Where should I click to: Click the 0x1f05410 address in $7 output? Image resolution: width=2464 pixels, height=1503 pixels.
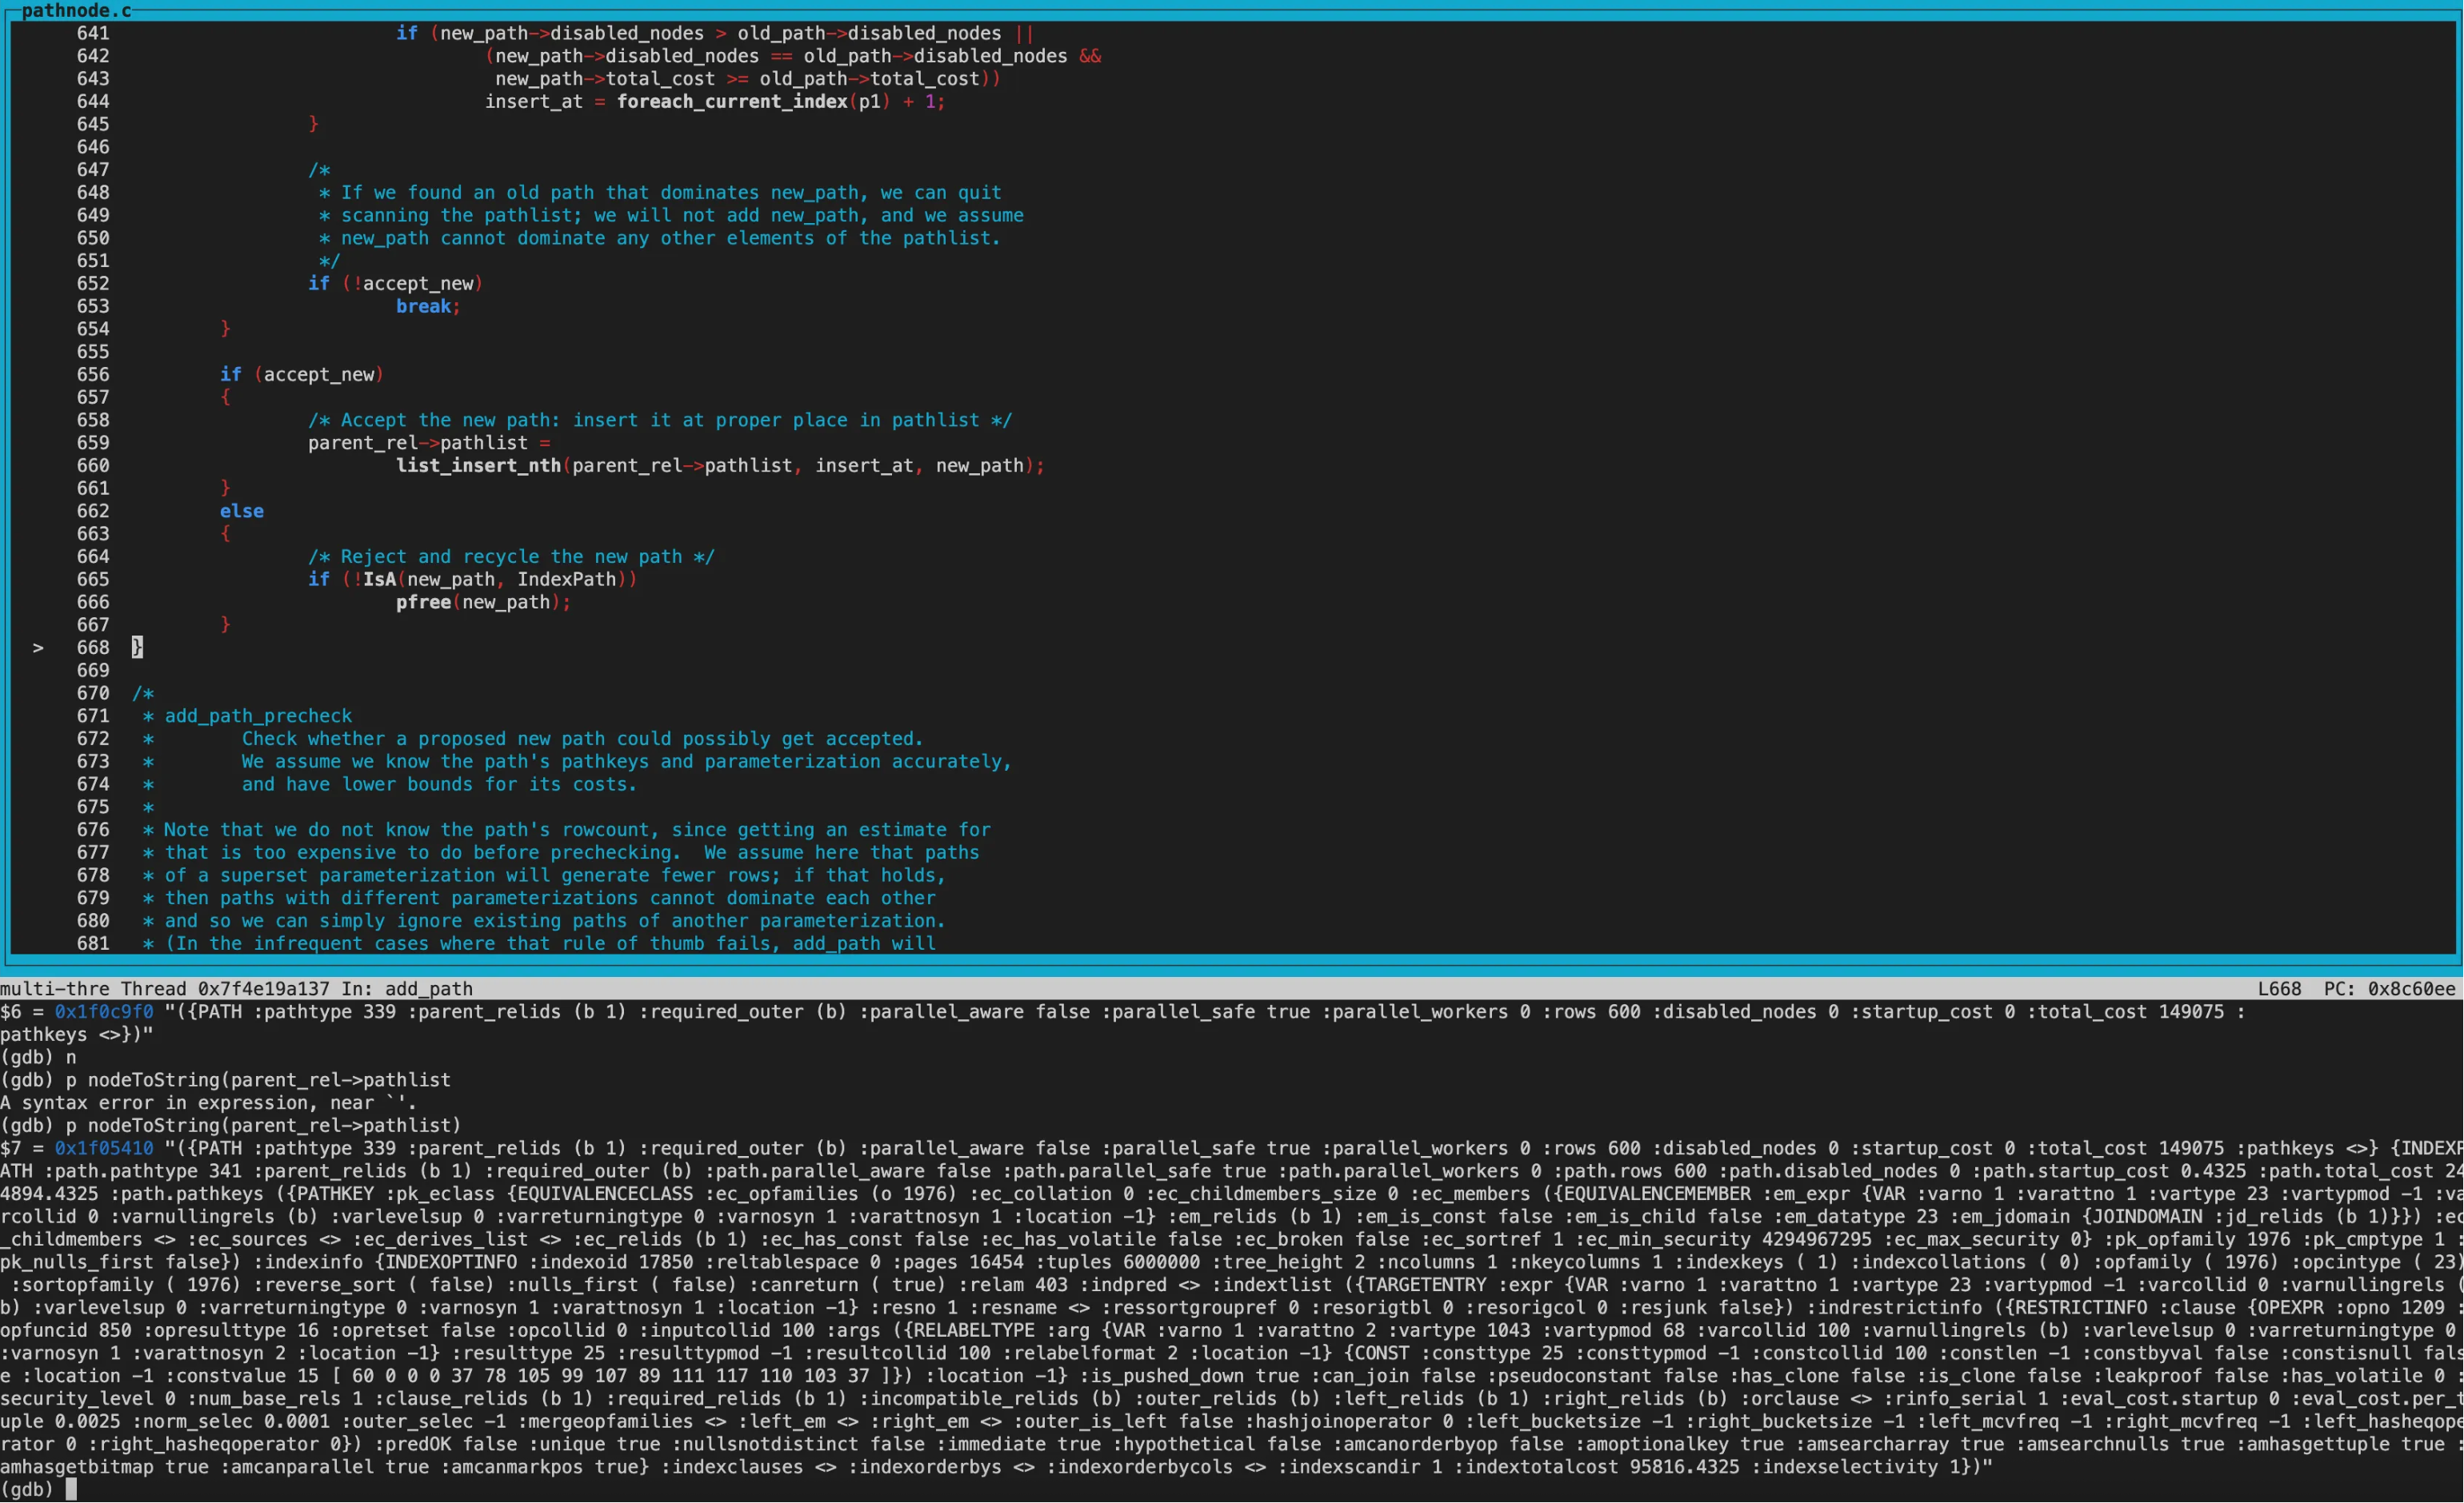point(104,1148)
